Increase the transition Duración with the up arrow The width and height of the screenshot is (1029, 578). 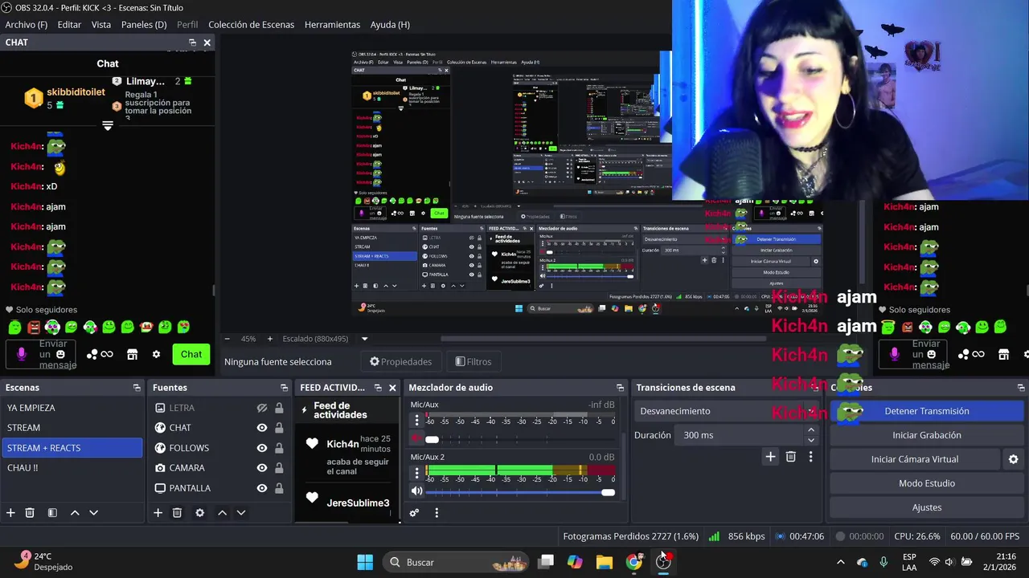tap(810, 430)
